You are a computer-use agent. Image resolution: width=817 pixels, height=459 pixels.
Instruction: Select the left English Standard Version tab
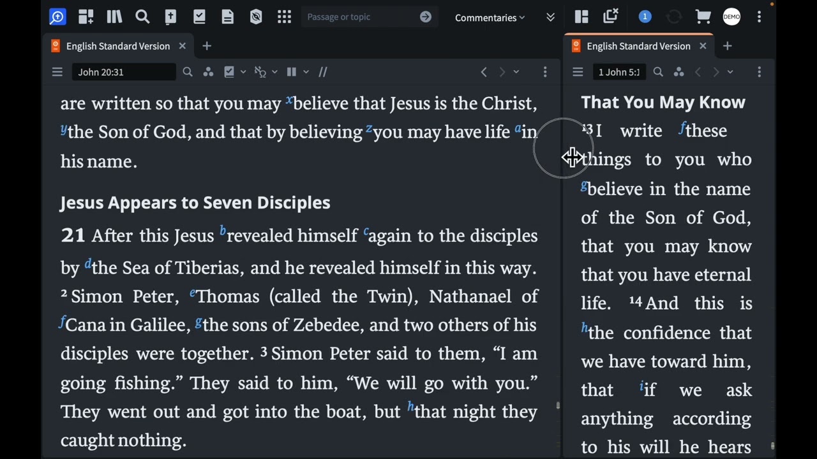point(117,46)
